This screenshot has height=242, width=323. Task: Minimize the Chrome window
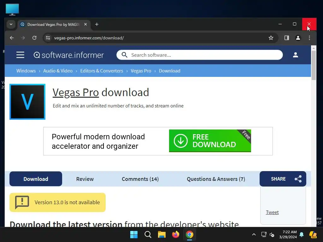[x=280, y=24]
